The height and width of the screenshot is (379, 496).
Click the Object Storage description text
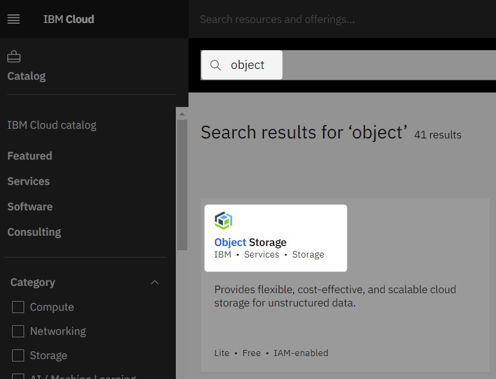335,296
